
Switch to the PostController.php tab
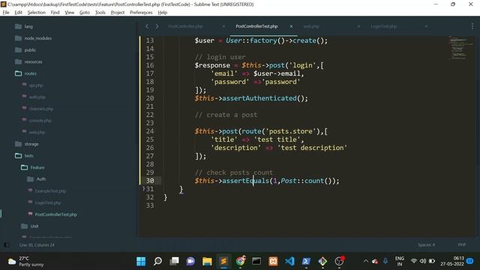(x=185, y=26)
